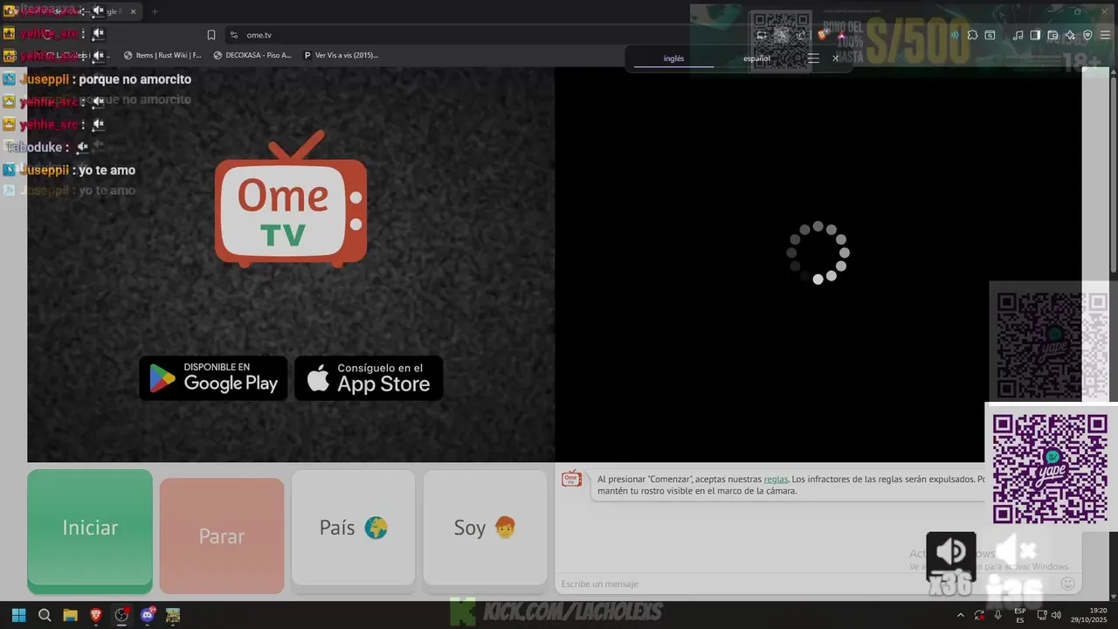Click the green Iniciar button

(x=90, y=528)
